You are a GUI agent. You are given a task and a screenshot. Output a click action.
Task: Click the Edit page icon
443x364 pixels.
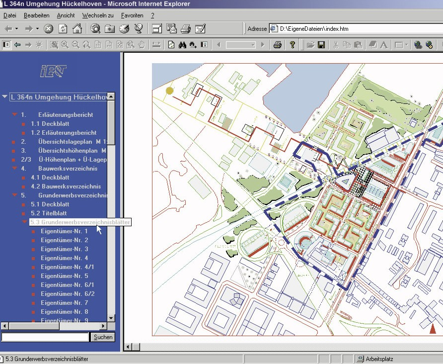click(200, 28)
